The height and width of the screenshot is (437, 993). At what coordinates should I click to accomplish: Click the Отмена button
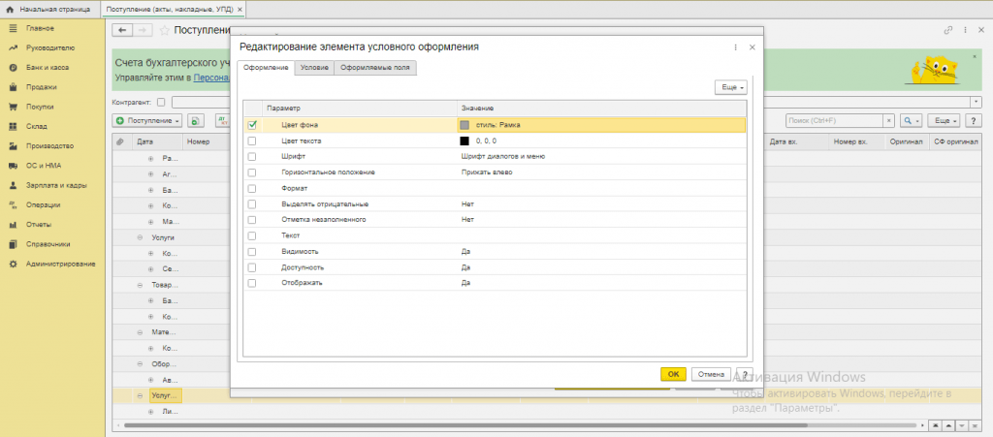710,374
